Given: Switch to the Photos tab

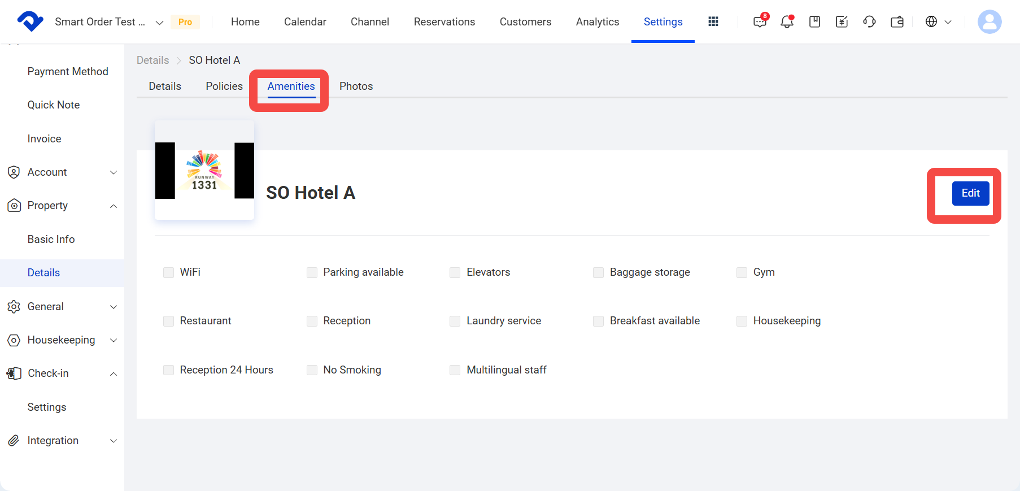Looking at the screenshot, I should (x=356, y=86).
